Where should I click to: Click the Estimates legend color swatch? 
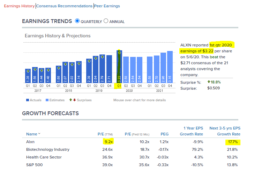[47, 100]
